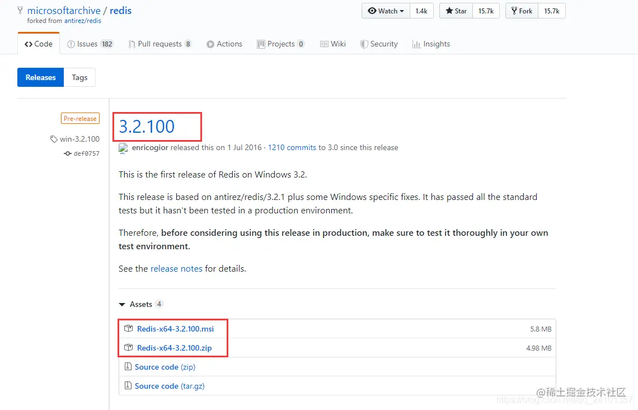This screenshot has width=638, height=410.
Task: View the 1.4k watchers count
Action: pos(421,11)
